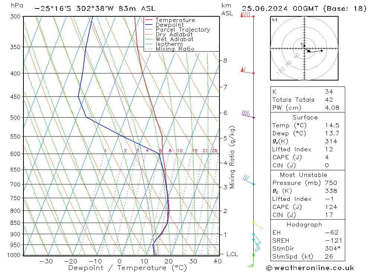372x272 pixels.
Task: Click the surface theta-E value 314
Action: pyautogui.click(x=331, y=141)
